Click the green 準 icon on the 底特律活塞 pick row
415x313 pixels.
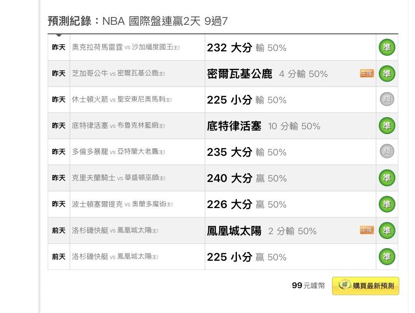tap(387, 126)
